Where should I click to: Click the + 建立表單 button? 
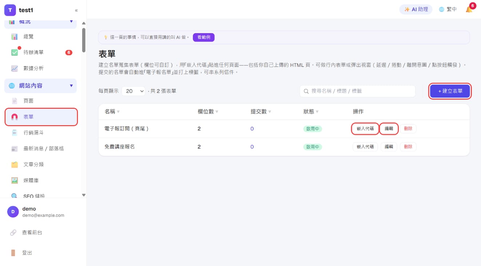pyautogui.click(x=450, y=91)
